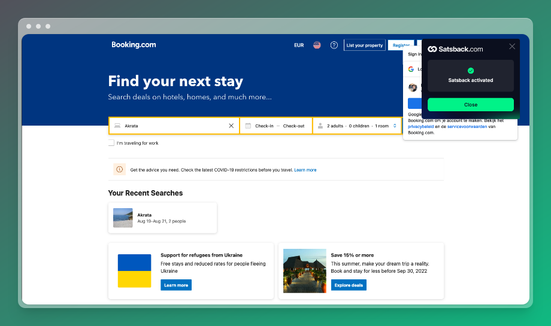Viewport: 551px width, 326px height.
Task: Click List your property button
Action: pos(364,45)
